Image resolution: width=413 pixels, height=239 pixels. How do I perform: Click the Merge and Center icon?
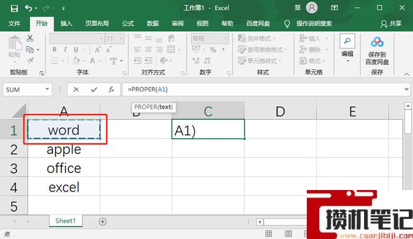pyautogui.click(x=171, y=50)
